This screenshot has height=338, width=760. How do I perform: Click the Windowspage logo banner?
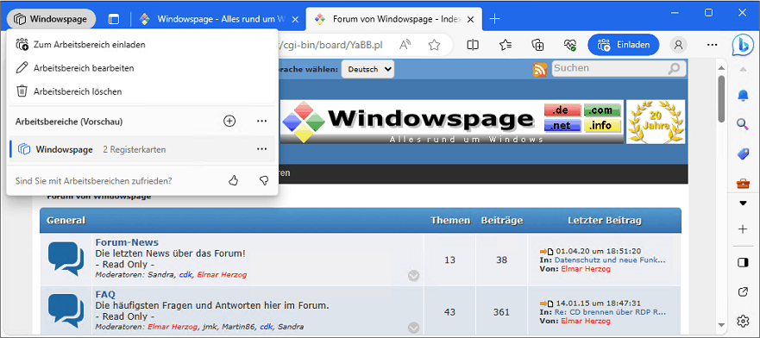click(452, 122)
